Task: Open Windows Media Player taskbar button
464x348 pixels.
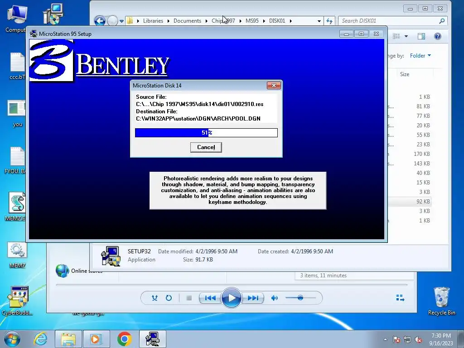Action: coord(96,339)
